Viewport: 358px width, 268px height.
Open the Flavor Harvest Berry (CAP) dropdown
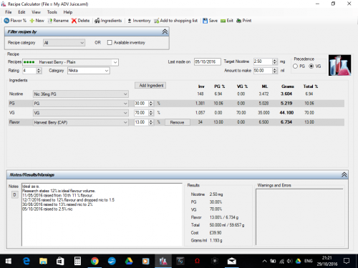pyautogui.click(x=81, y=122)
